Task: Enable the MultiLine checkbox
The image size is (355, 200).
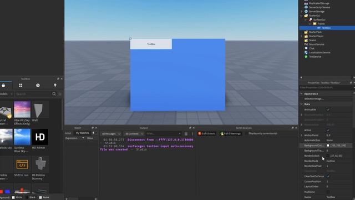Action: click(x=328, y=192)
